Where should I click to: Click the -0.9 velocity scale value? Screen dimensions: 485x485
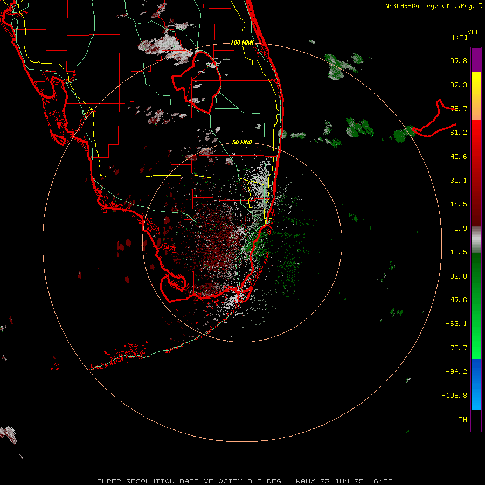pyautogui.click(x=459, y=228)
